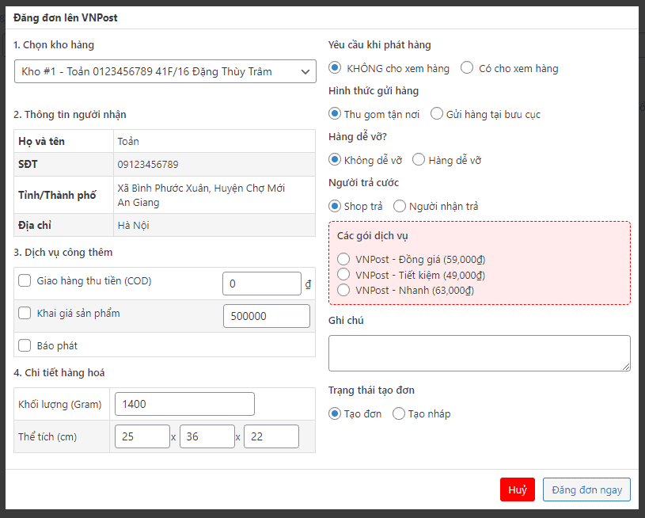Pick VNPost - Tiết kiệm service package
Viewport: 645px width, 518px height.
tap(343, 275)
